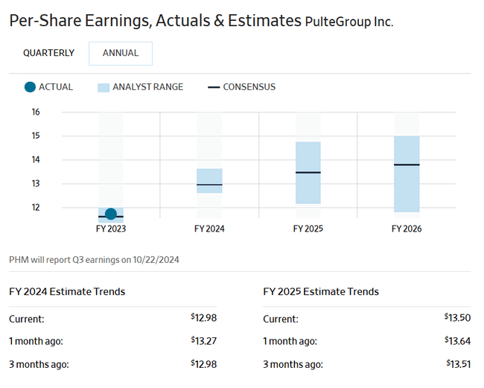Click the FY 2025 Estimate Trends heading
This screenshot has width=484, height=388.
point(321,291)
